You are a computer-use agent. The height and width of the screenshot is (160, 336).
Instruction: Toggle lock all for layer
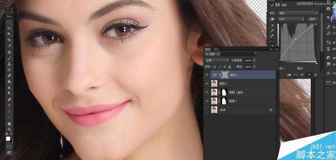click(x=229, y=67)
